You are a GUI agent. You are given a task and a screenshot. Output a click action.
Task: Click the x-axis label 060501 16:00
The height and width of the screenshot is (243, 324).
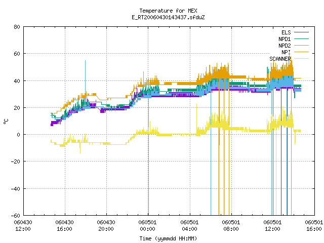point(314,225)
